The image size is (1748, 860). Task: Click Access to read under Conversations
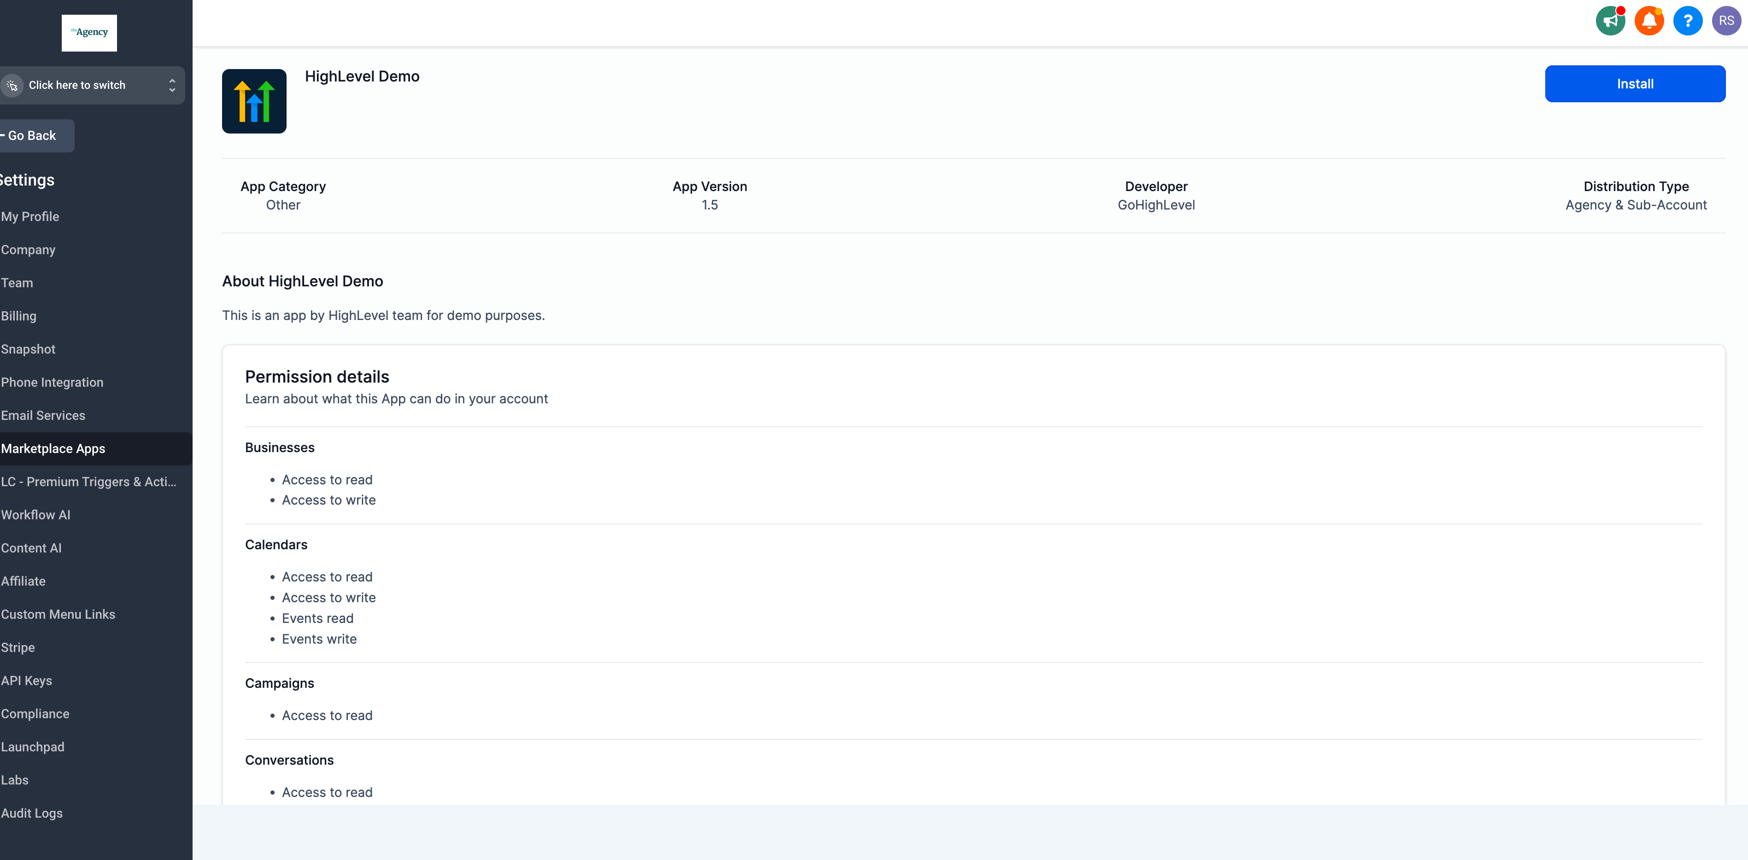pos(327,792)
